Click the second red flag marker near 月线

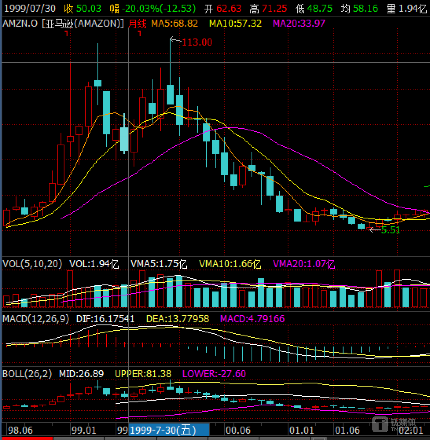[x=139, y=34]
